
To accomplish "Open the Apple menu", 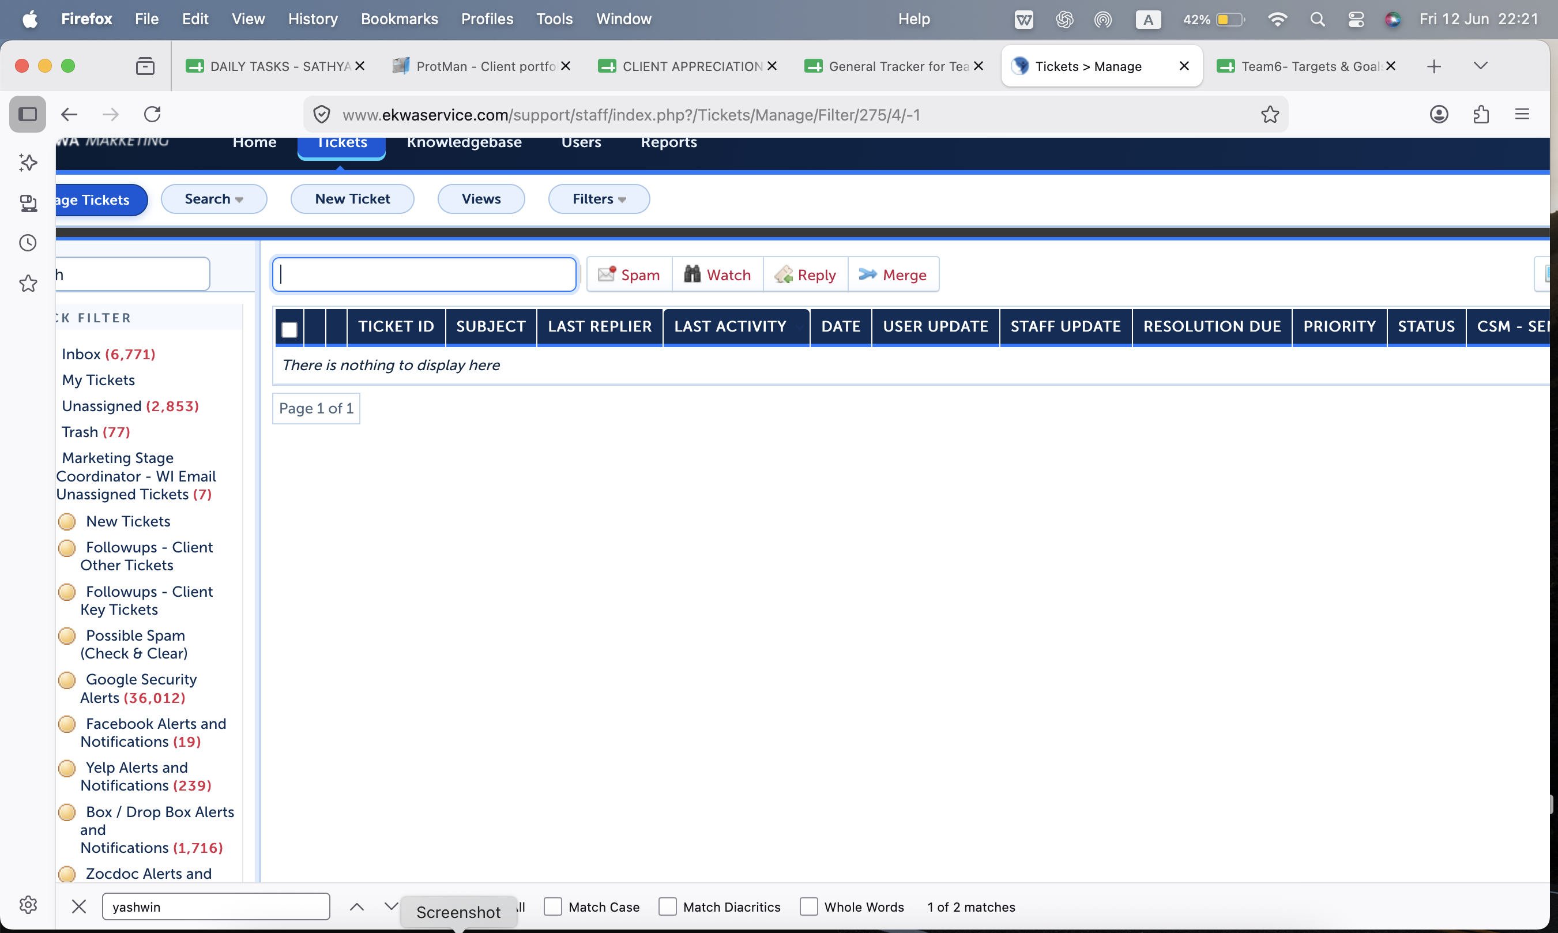I will tap(29, 20).
